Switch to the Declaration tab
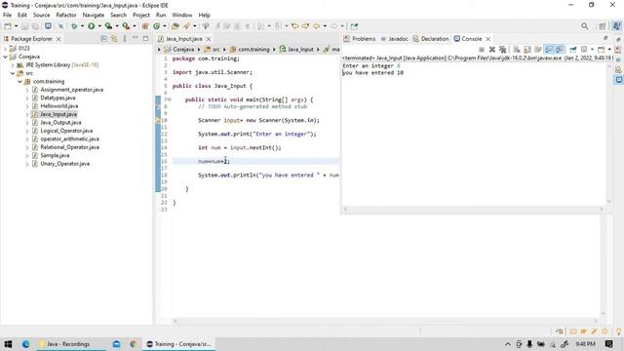 [x=431, y=39]
